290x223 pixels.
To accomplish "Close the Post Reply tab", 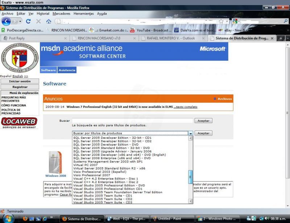I will (65, 38).
